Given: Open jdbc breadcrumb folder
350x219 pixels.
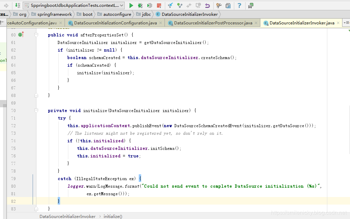Looking at the screenshot, I should click(144, 14).
